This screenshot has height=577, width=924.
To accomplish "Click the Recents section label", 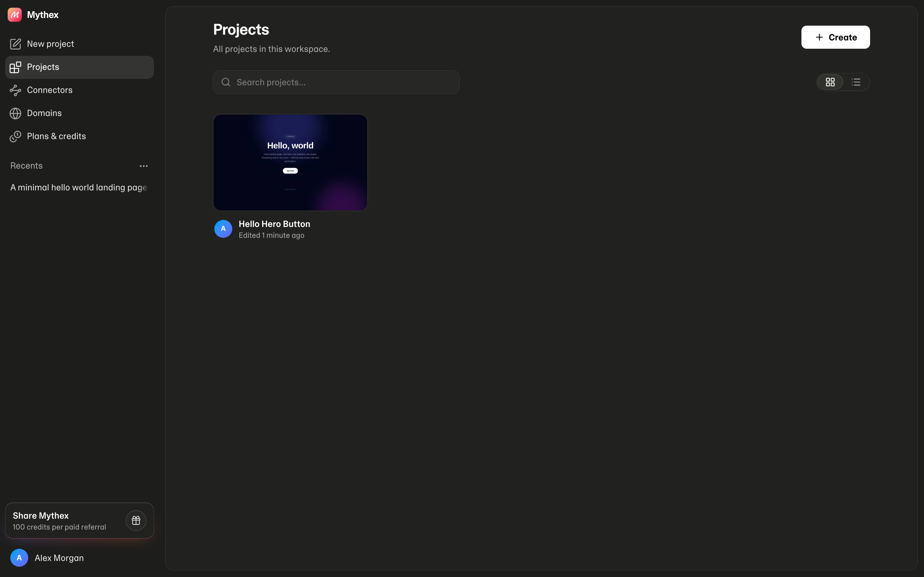I will [26, 166].
